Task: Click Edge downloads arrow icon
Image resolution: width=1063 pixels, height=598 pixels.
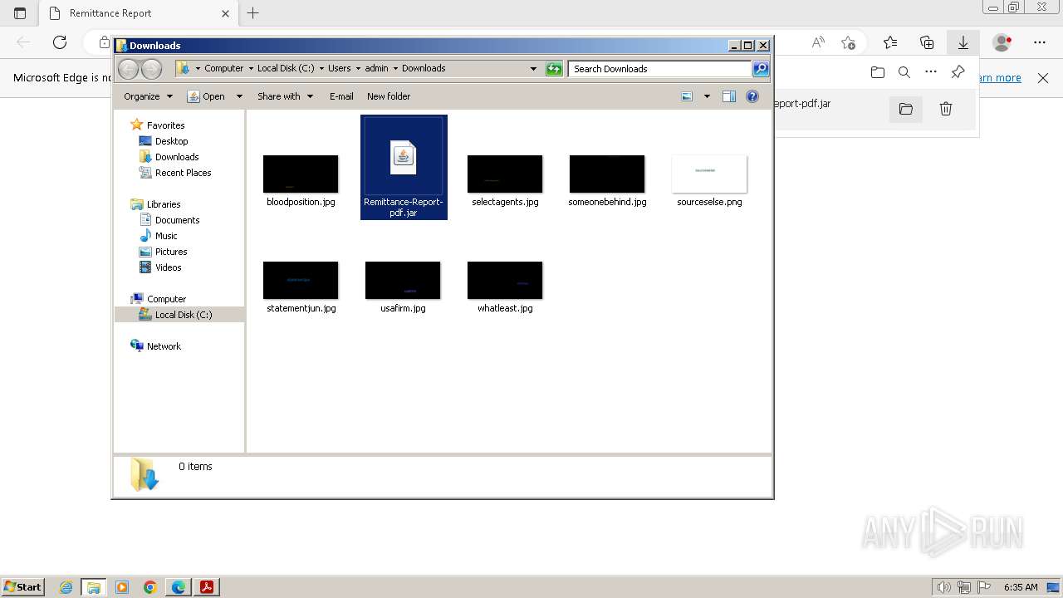Action: point(963,42)
